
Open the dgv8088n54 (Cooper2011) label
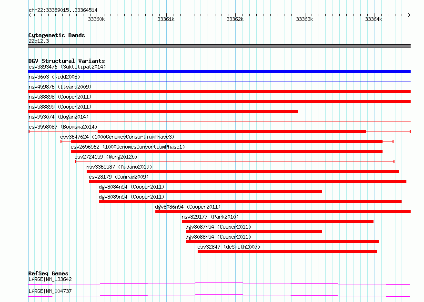click(218, 237)
